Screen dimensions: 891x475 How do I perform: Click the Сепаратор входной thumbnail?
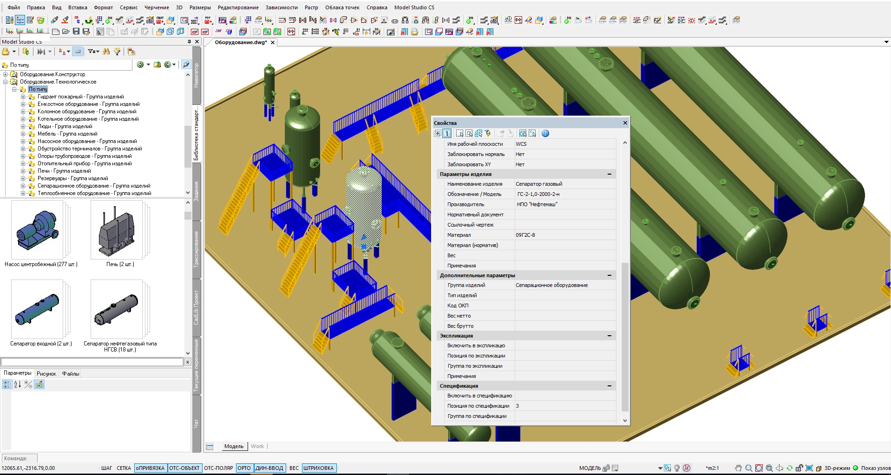click(x=37, y=310)
